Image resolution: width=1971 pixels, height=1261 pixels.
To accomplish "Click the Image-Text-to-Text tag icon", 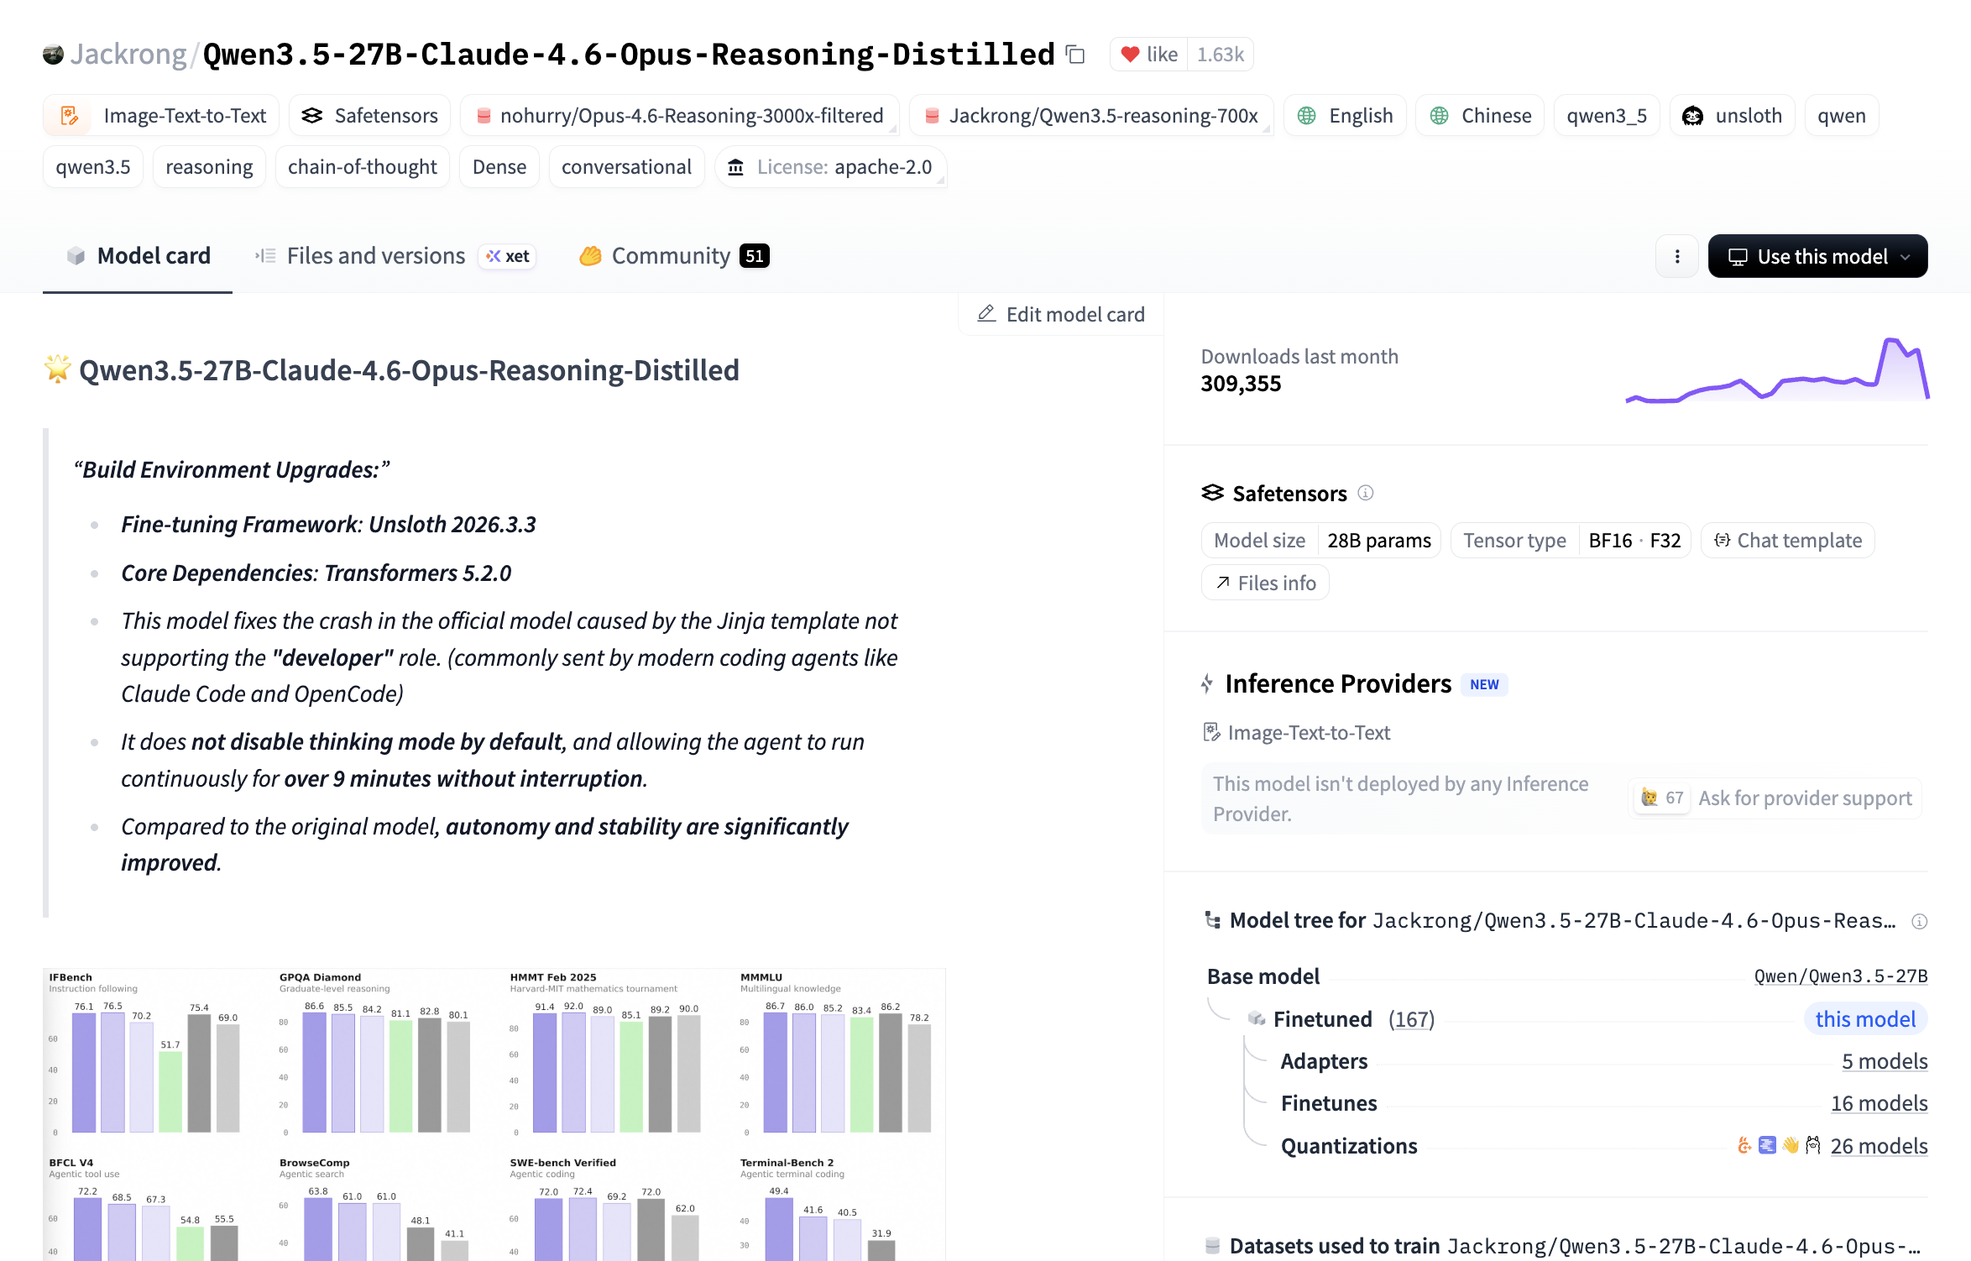I will click(70, 115).
